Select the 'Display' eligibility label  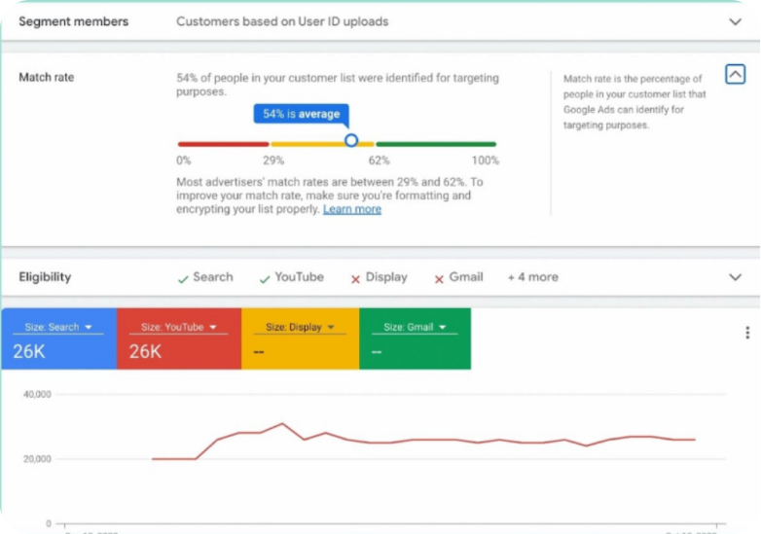point(386,277)
